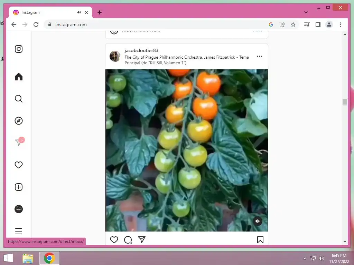
Task: View site information lock icon
Action: point(50,24)
